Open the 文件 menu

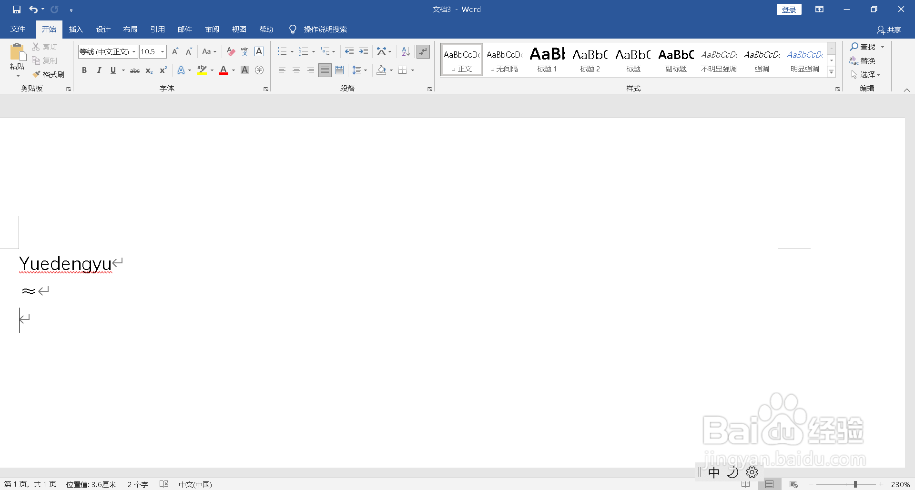pos(18,30)
